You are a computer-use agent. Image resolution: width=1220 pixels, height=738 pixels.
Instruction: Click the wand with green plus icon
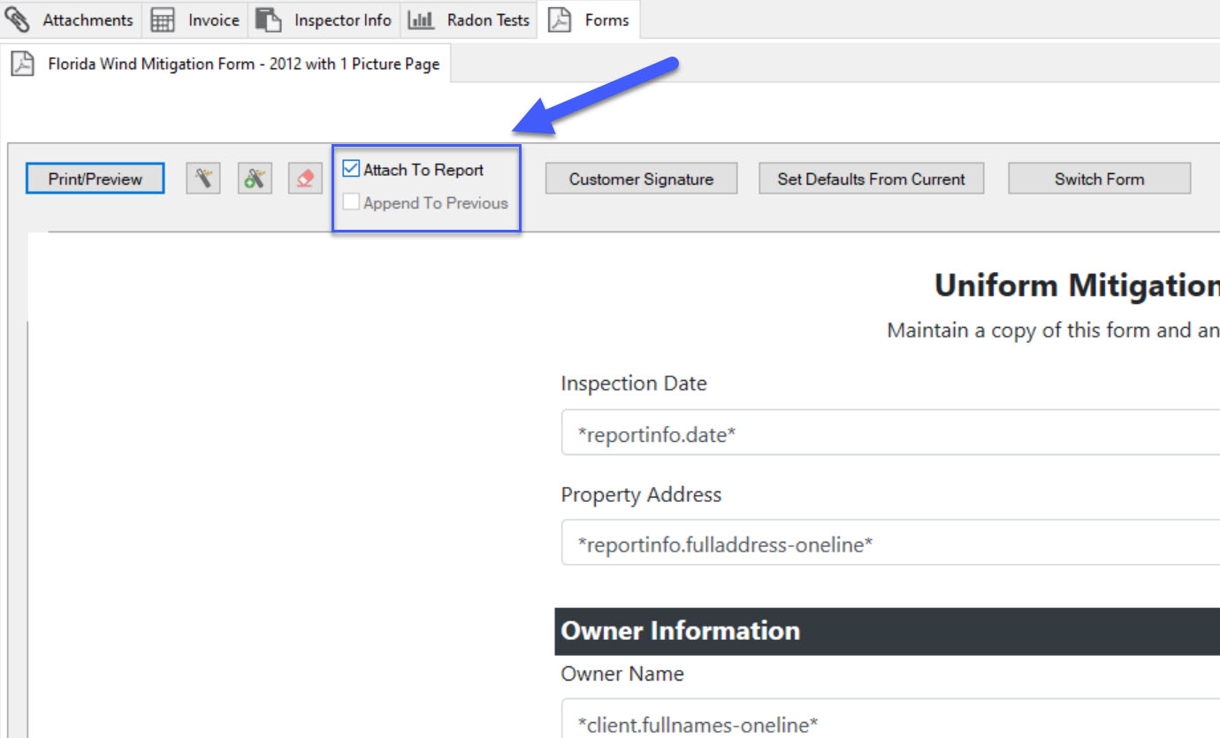coord(255,178)
